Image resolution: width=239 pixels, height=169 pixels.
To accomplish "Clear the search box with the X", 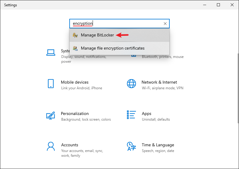I will [165, 24].
